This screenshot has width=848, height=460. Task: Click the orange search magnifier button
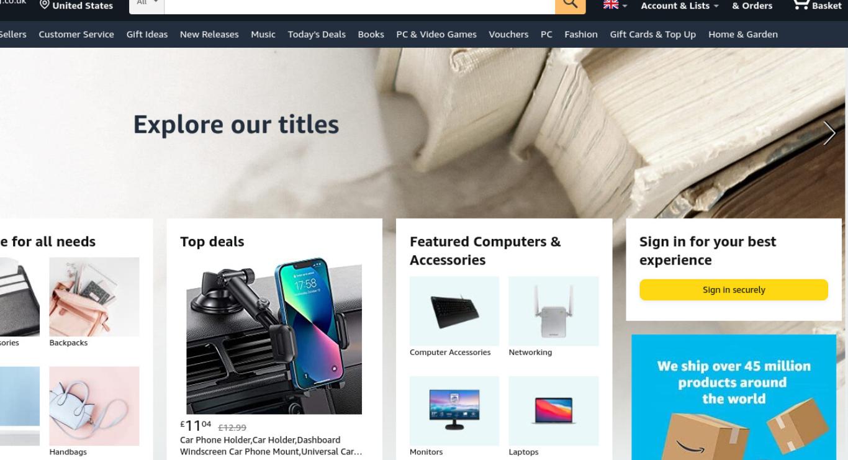pyautogui.click(x=570, y=5)
